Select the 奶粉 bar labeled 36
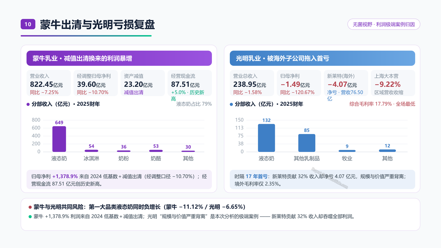 124,151
